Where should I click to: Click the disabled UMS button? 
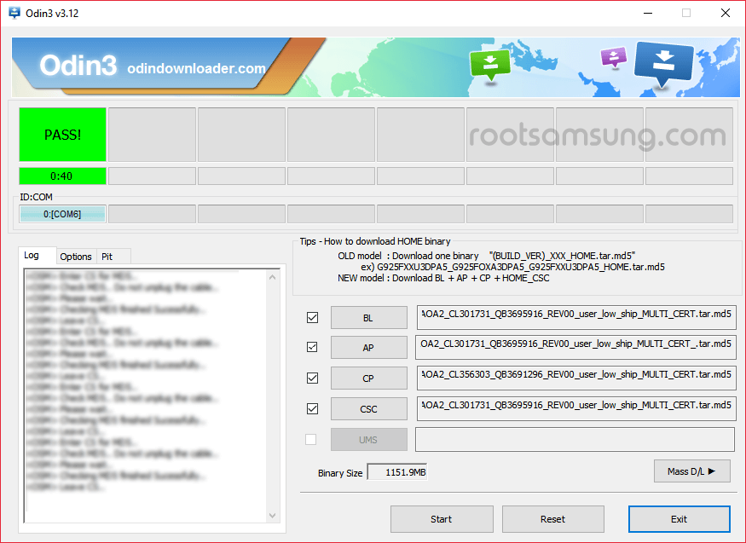(368, 440)
